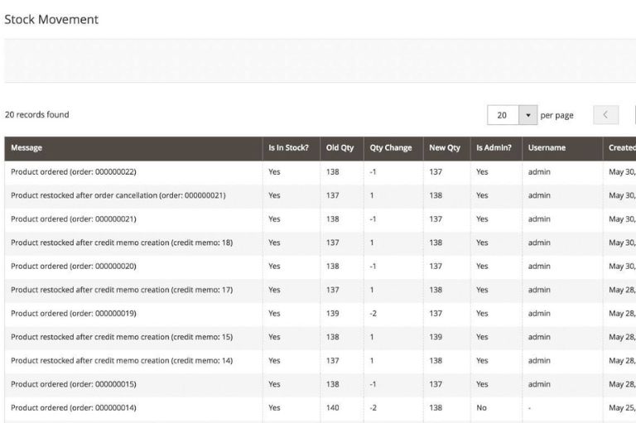Click the credit memo 18 restock message
The image size is (636, 423).
click(x=121, y=243)
